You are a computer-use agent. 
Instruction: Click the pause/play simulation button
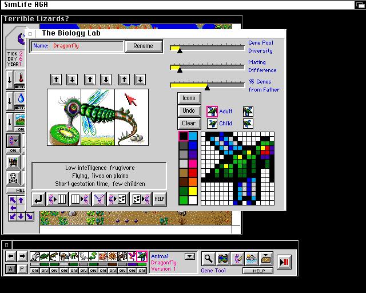[x=284, y=262]
